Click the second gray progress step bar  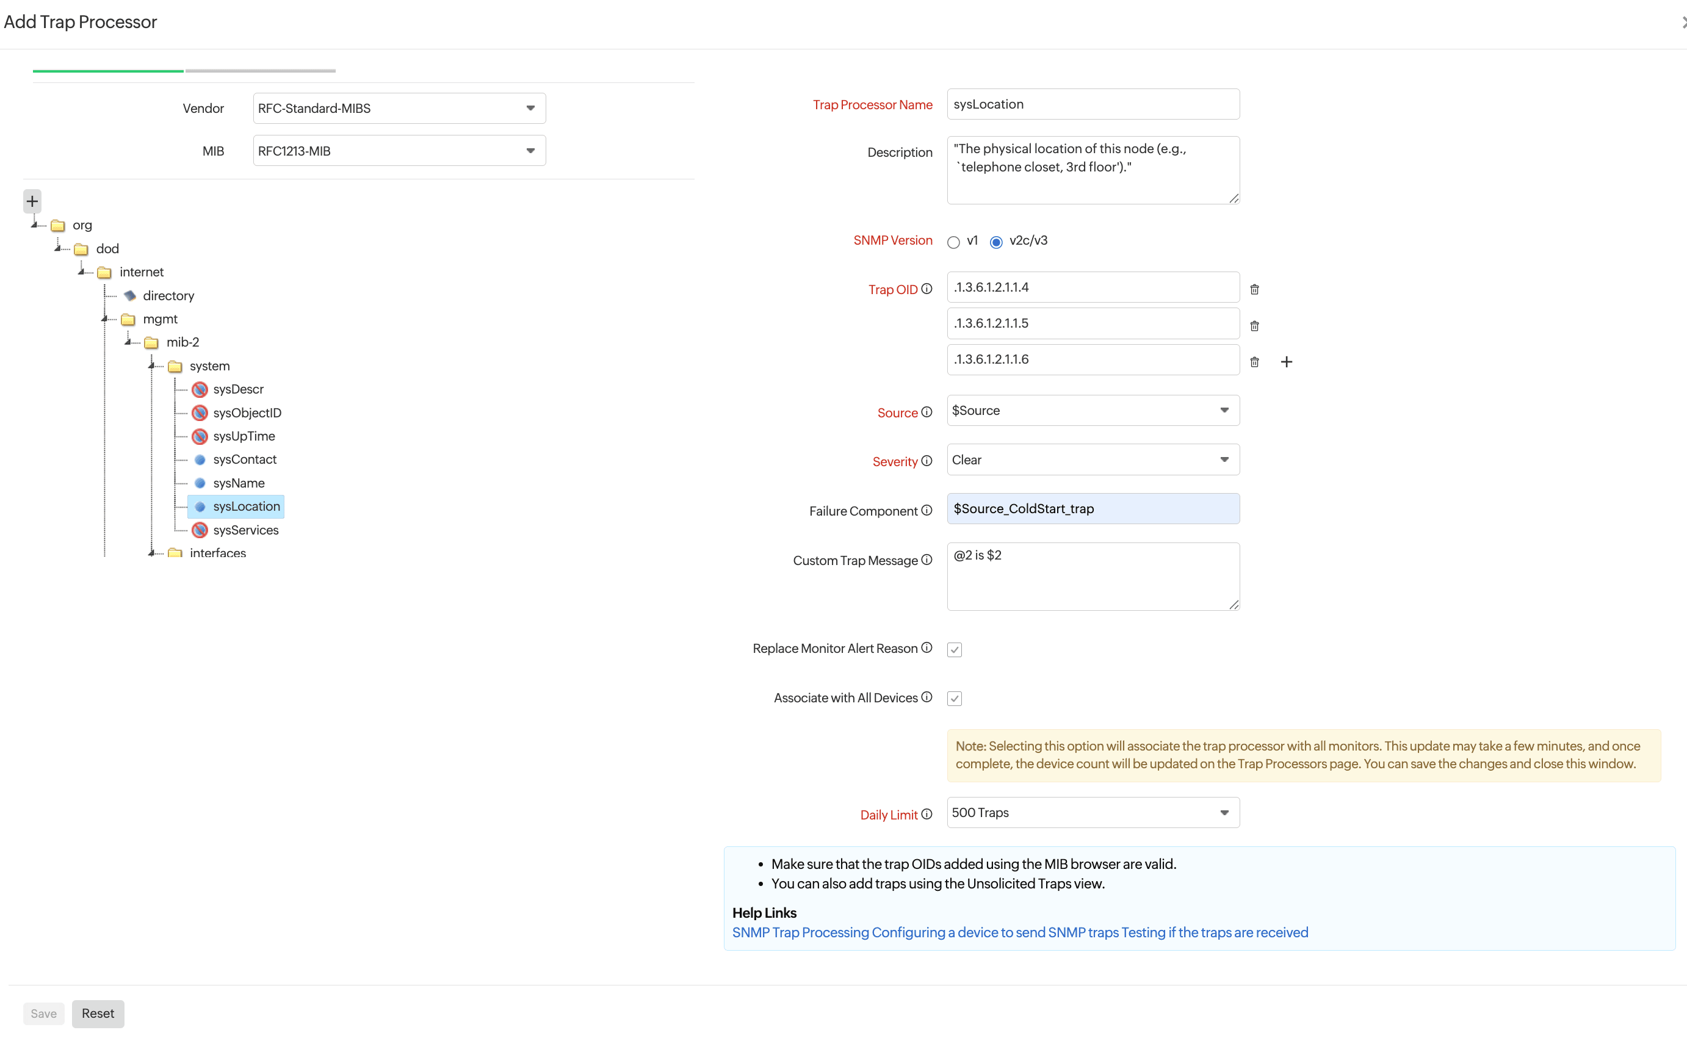(x=260, y=70)
